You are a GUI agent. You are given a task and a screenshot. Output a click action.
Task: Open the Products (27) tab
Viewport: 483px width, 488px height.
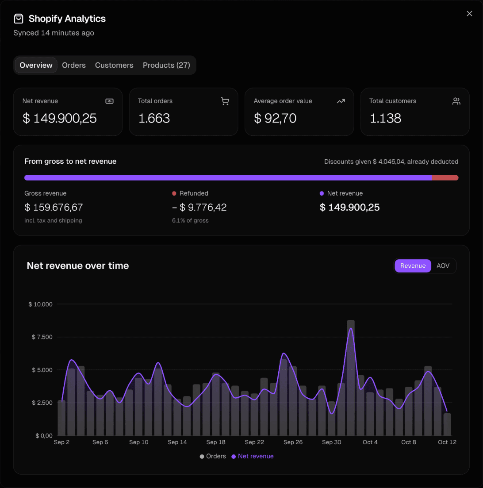166,65
